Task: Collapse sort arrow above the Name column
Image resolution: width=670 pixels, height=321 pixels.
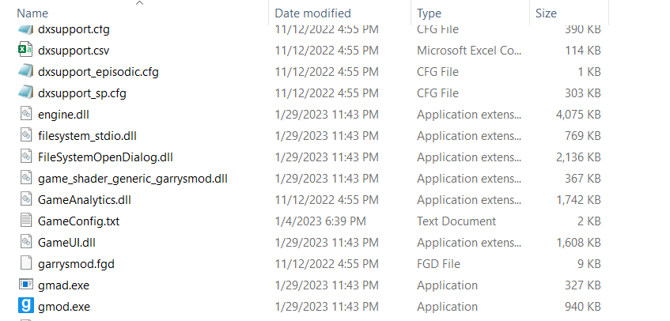Action: click(140, 3)
